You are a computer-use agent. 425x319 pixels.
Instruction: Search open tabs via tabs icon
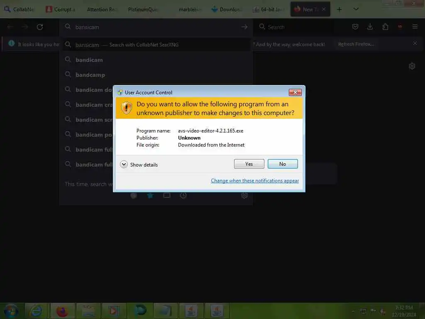tap(167, 195)
